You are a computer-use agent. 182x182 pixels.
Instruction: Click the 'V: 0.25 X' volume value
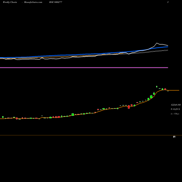pos(175,109)
